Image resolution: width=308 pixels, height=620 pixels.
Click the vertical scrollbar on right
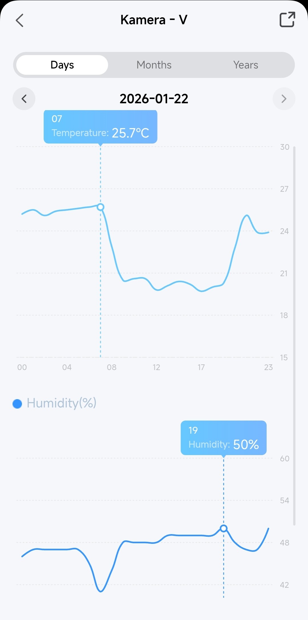click(294, 336)
